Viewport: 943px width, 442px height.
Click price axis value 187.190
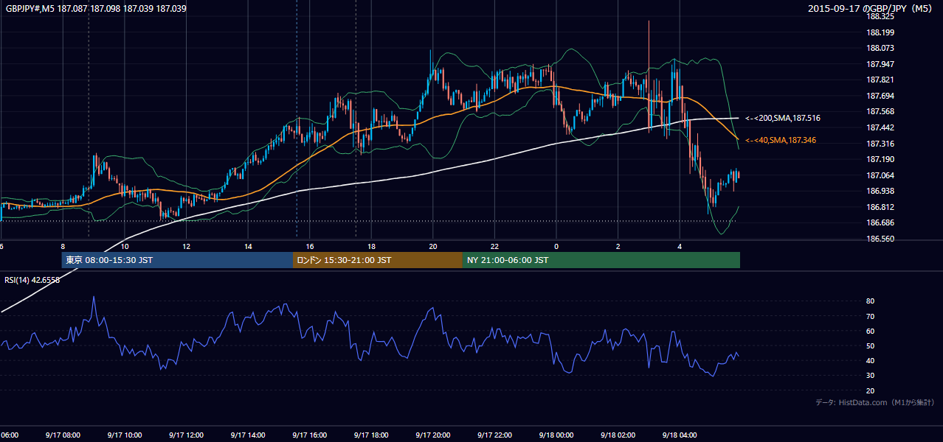click(x=880, y=159)
